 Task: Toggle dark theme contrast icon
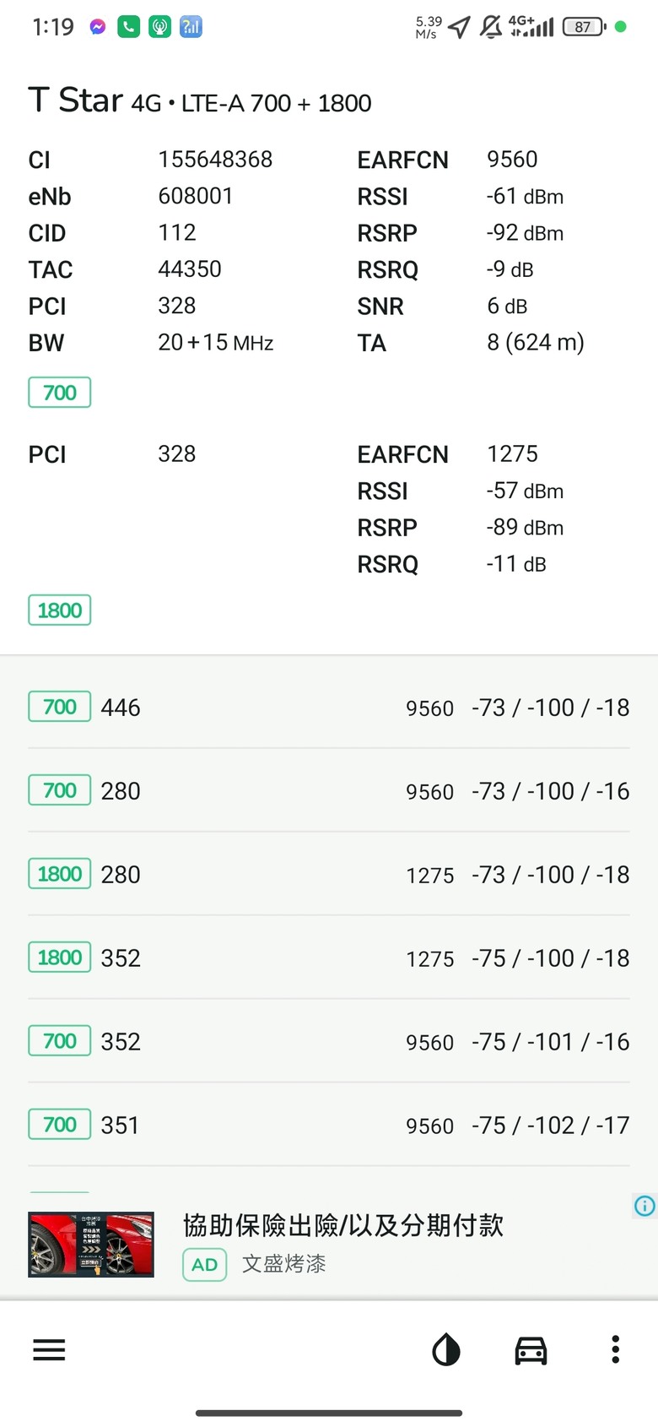pos(446,1350)
